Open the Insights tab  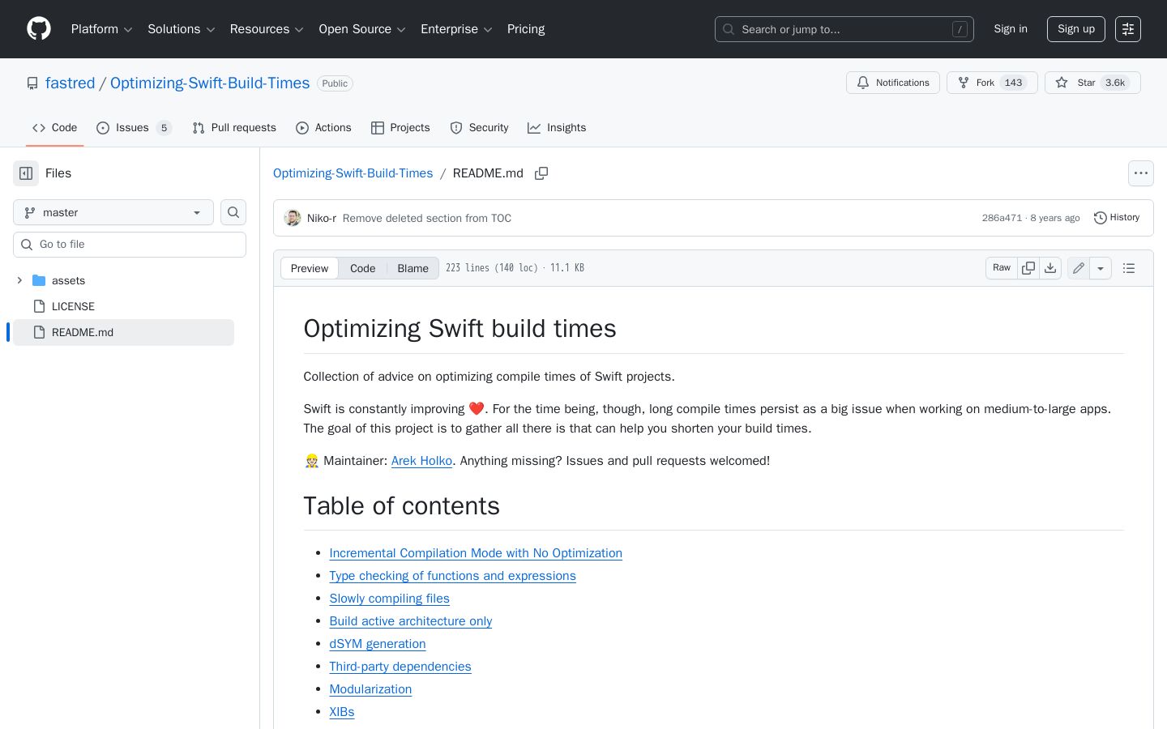[557, 128]
